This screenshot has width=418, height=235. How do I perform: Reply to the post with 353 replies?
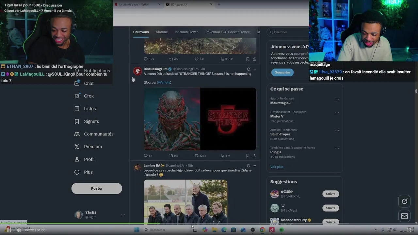coord(149,59)
